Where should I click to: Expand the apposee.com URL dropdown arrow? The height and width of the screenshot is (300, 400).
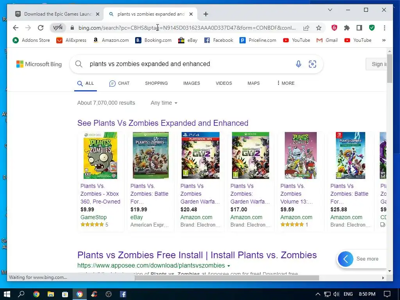click(229, 266)
